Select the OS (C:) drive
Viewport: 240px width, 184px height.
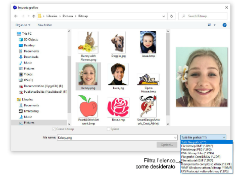(x=26, y=80)
